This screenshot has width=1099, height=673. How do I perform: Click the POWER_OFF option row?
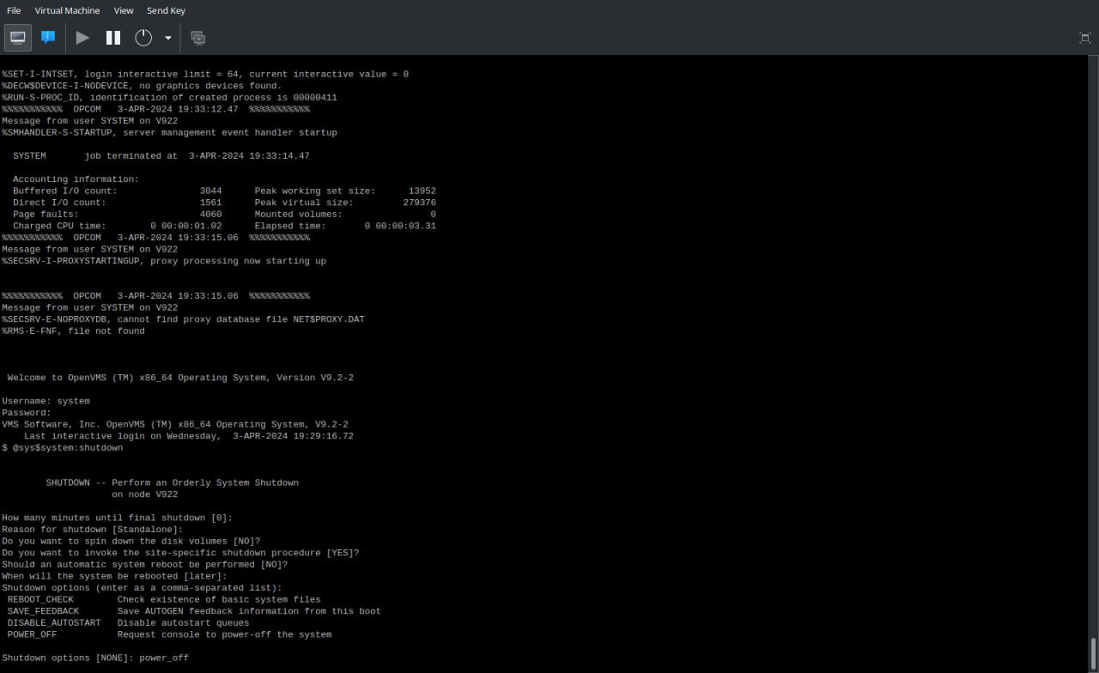tap(169, 634)
